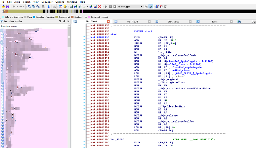Viewport: 256px width, 148px height.
Task: Click the _UIApplicationMain call operand
Action: coord(172,106)
